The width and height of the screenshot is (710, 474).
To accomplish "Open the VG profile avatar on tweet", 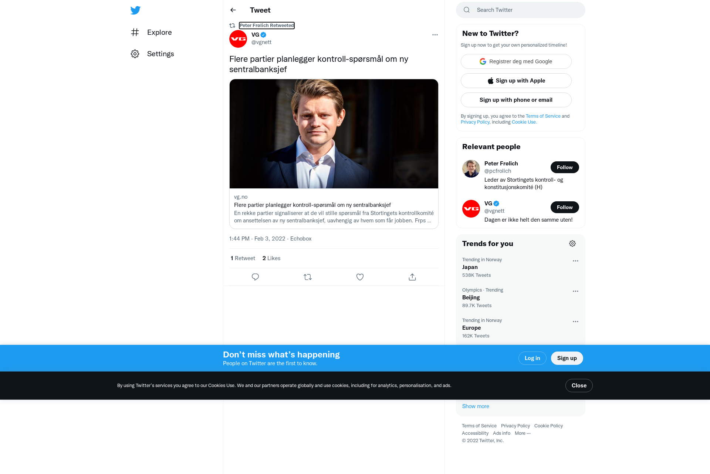I will (x=238, y=39).
